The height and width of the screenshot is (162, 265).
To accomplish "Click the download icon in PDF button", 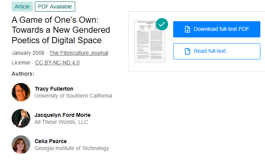I will [188, 29].
